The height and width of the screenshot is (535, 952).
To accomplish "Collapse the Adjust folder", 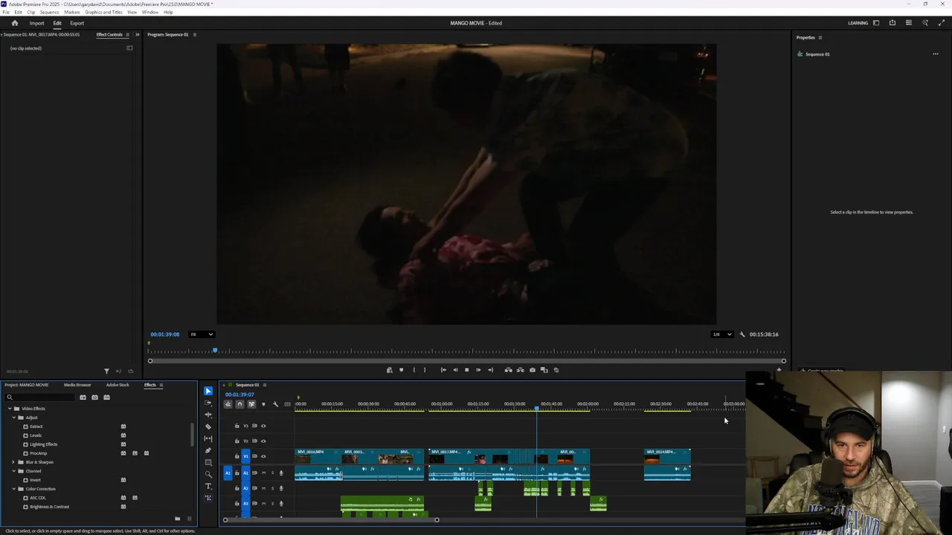I will [13, 418].
